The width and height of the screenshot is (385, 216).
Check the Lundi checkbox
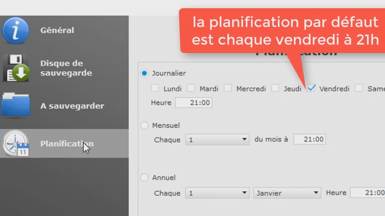pyautogui.click(x=155, y=88)
